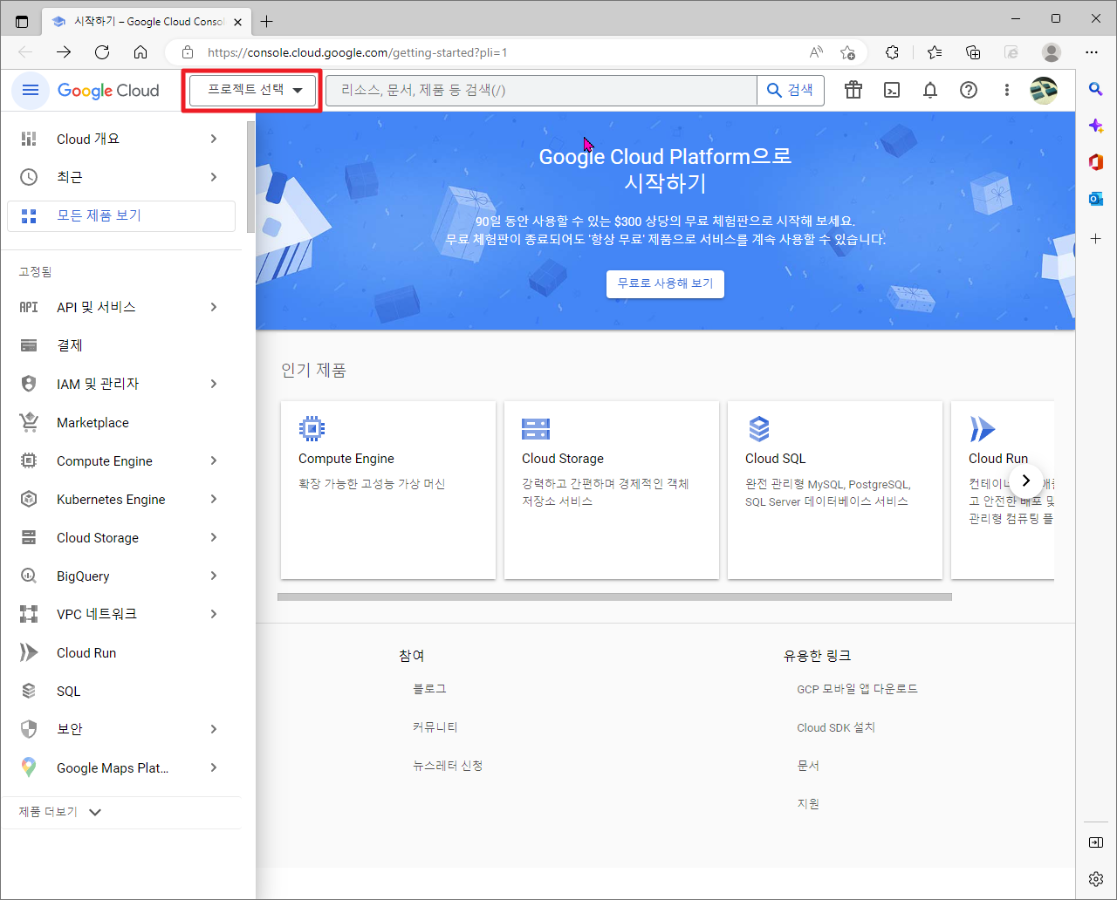Click the Google Cloud logo
Image resolution: width=1117 pixels, height=900 pixels.
point(108,91)
